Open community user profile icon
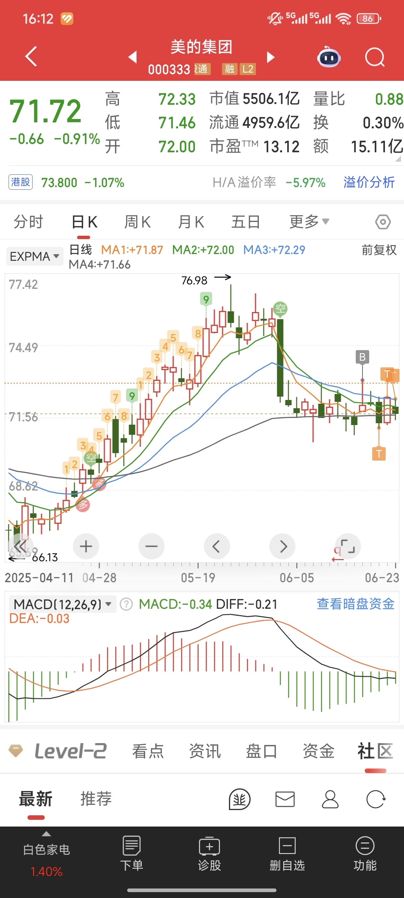 point(330,799)
